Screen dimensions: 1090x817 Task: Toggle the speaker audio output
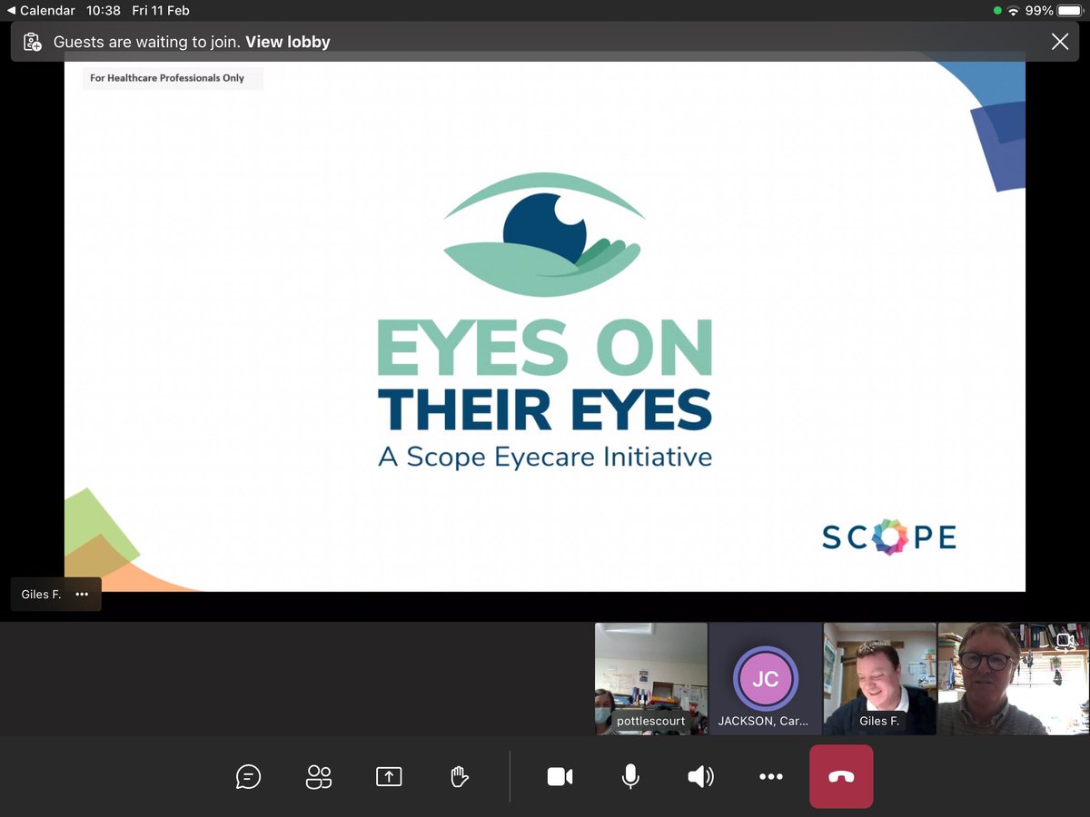700,776
